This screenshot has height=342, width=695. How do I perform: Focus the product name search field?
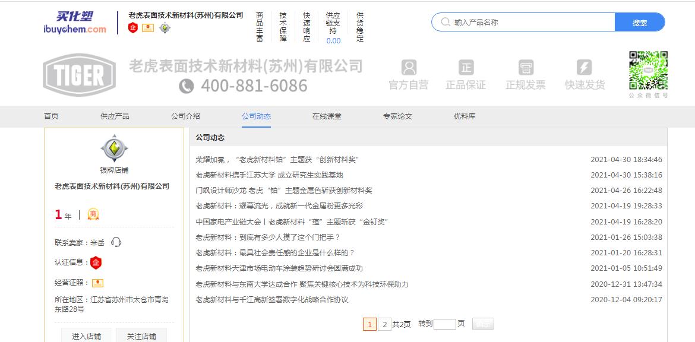[523, 22]
